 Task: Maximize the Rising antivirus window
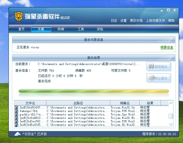tap(168, 10)
